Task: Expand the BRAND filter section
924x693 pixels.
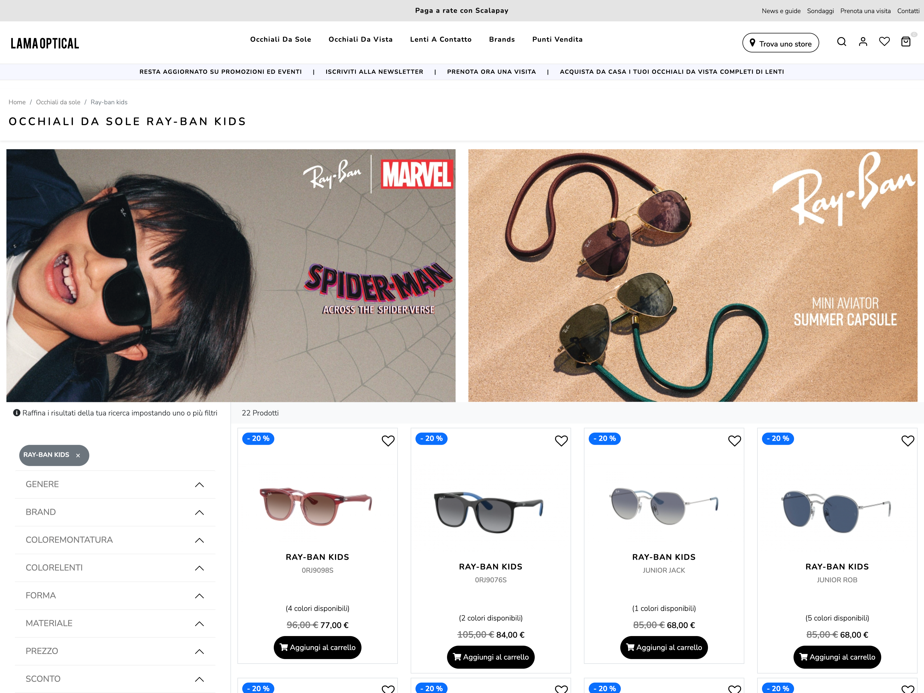Action: click(115, 512)
